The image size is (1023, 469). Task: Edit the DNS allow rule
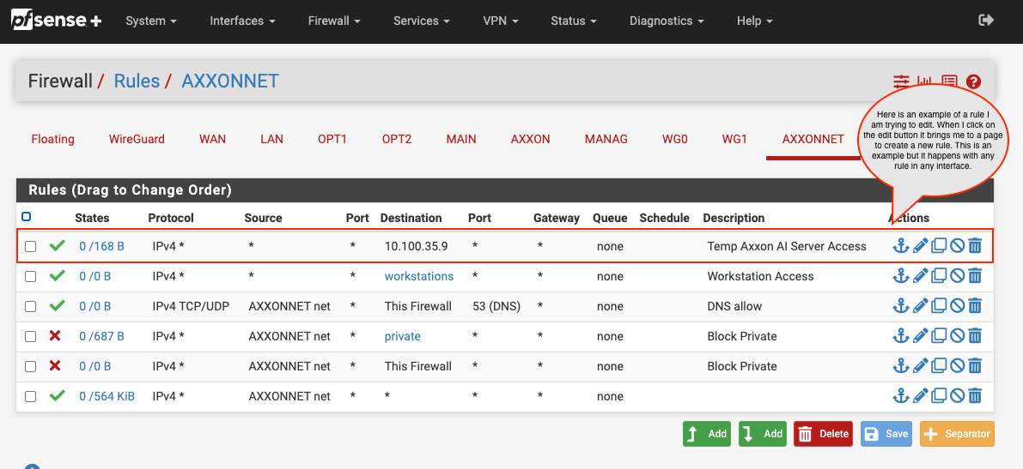[920, 306]
